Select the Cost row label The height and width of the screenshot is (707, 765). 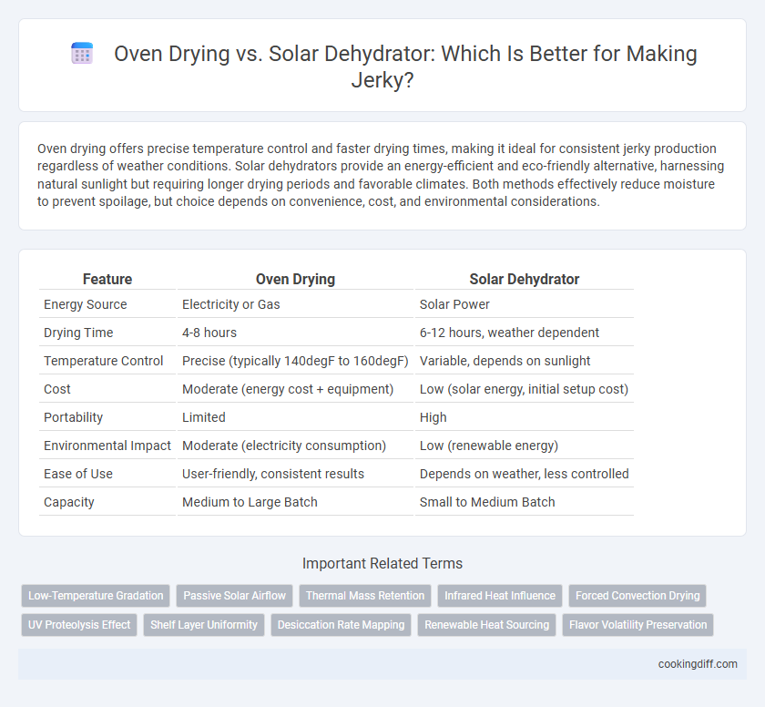tap(57, 389)
